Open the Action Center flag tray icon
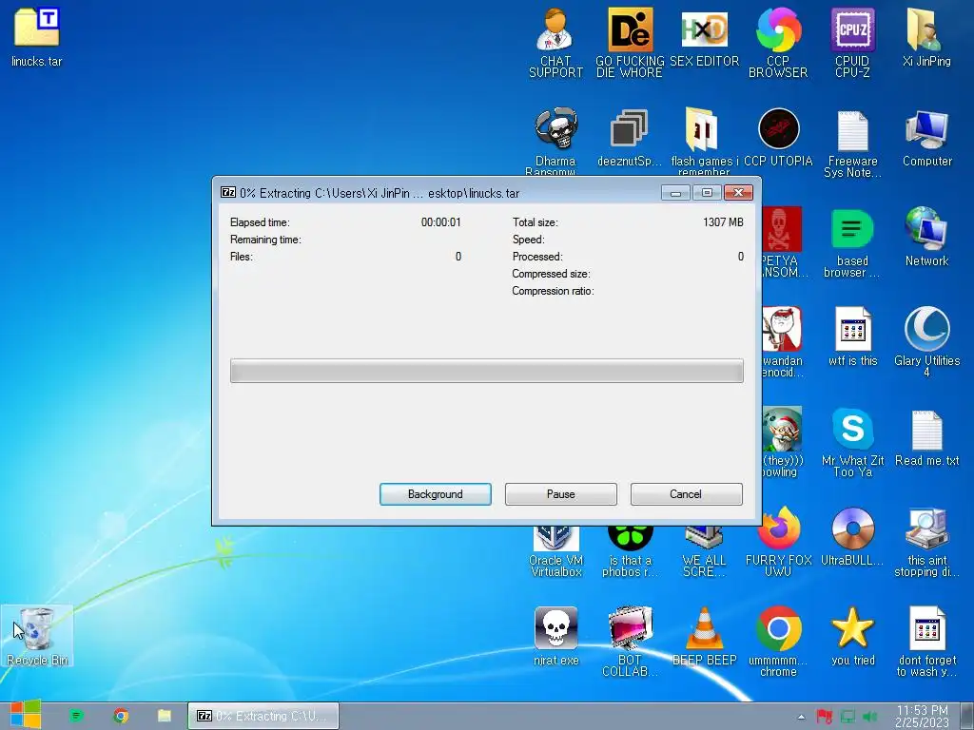The height and width of the screenshot is (730, 974). [x=825, y=717]
